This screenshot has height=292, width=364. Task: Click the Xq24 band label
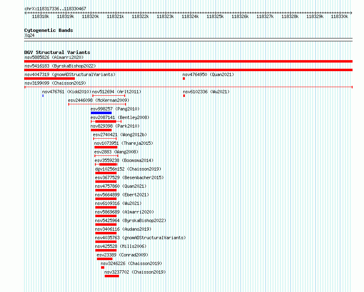(x=29, y=35)
